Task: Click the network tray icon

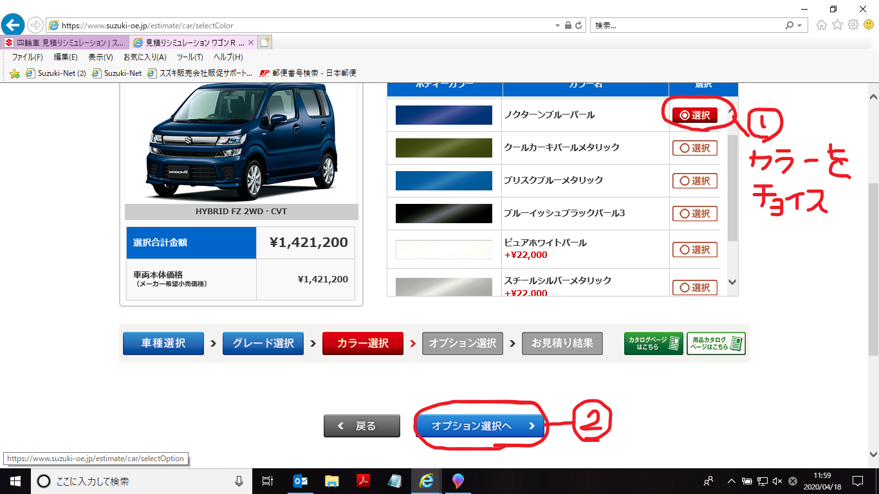Action: click(762, 480)
